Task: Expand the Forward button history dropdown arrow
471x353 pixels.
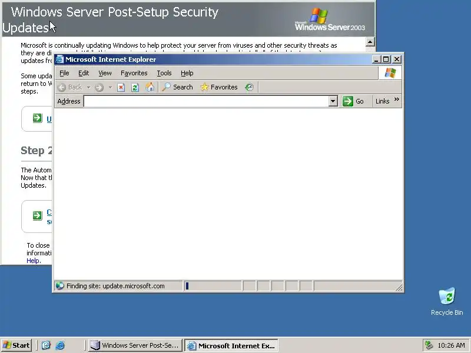Action: pos(110,87)
